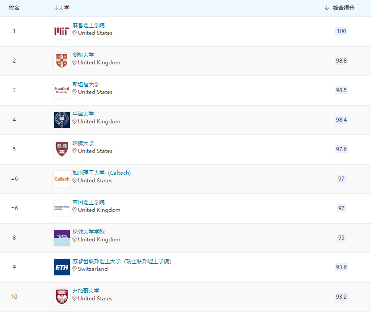Screen dimensions: 371x312
Task: Click the Stanford University logo
Action: [61, 90]
